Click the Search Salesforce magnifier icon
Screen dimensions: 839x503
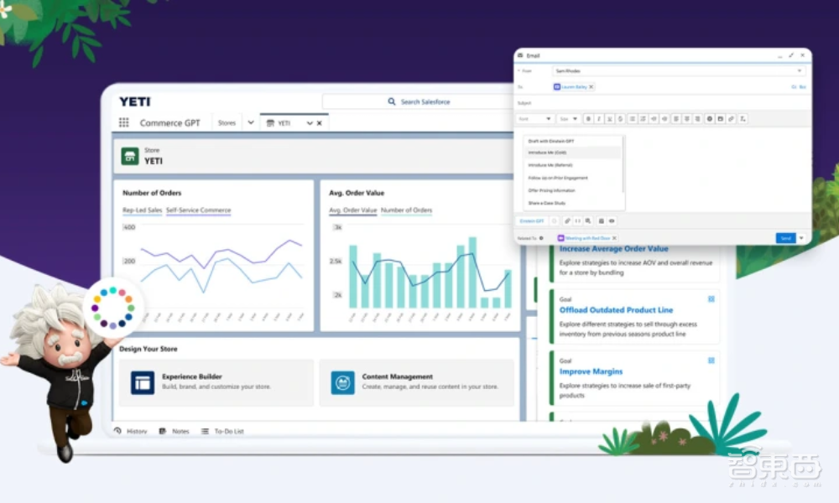[391, 101]
